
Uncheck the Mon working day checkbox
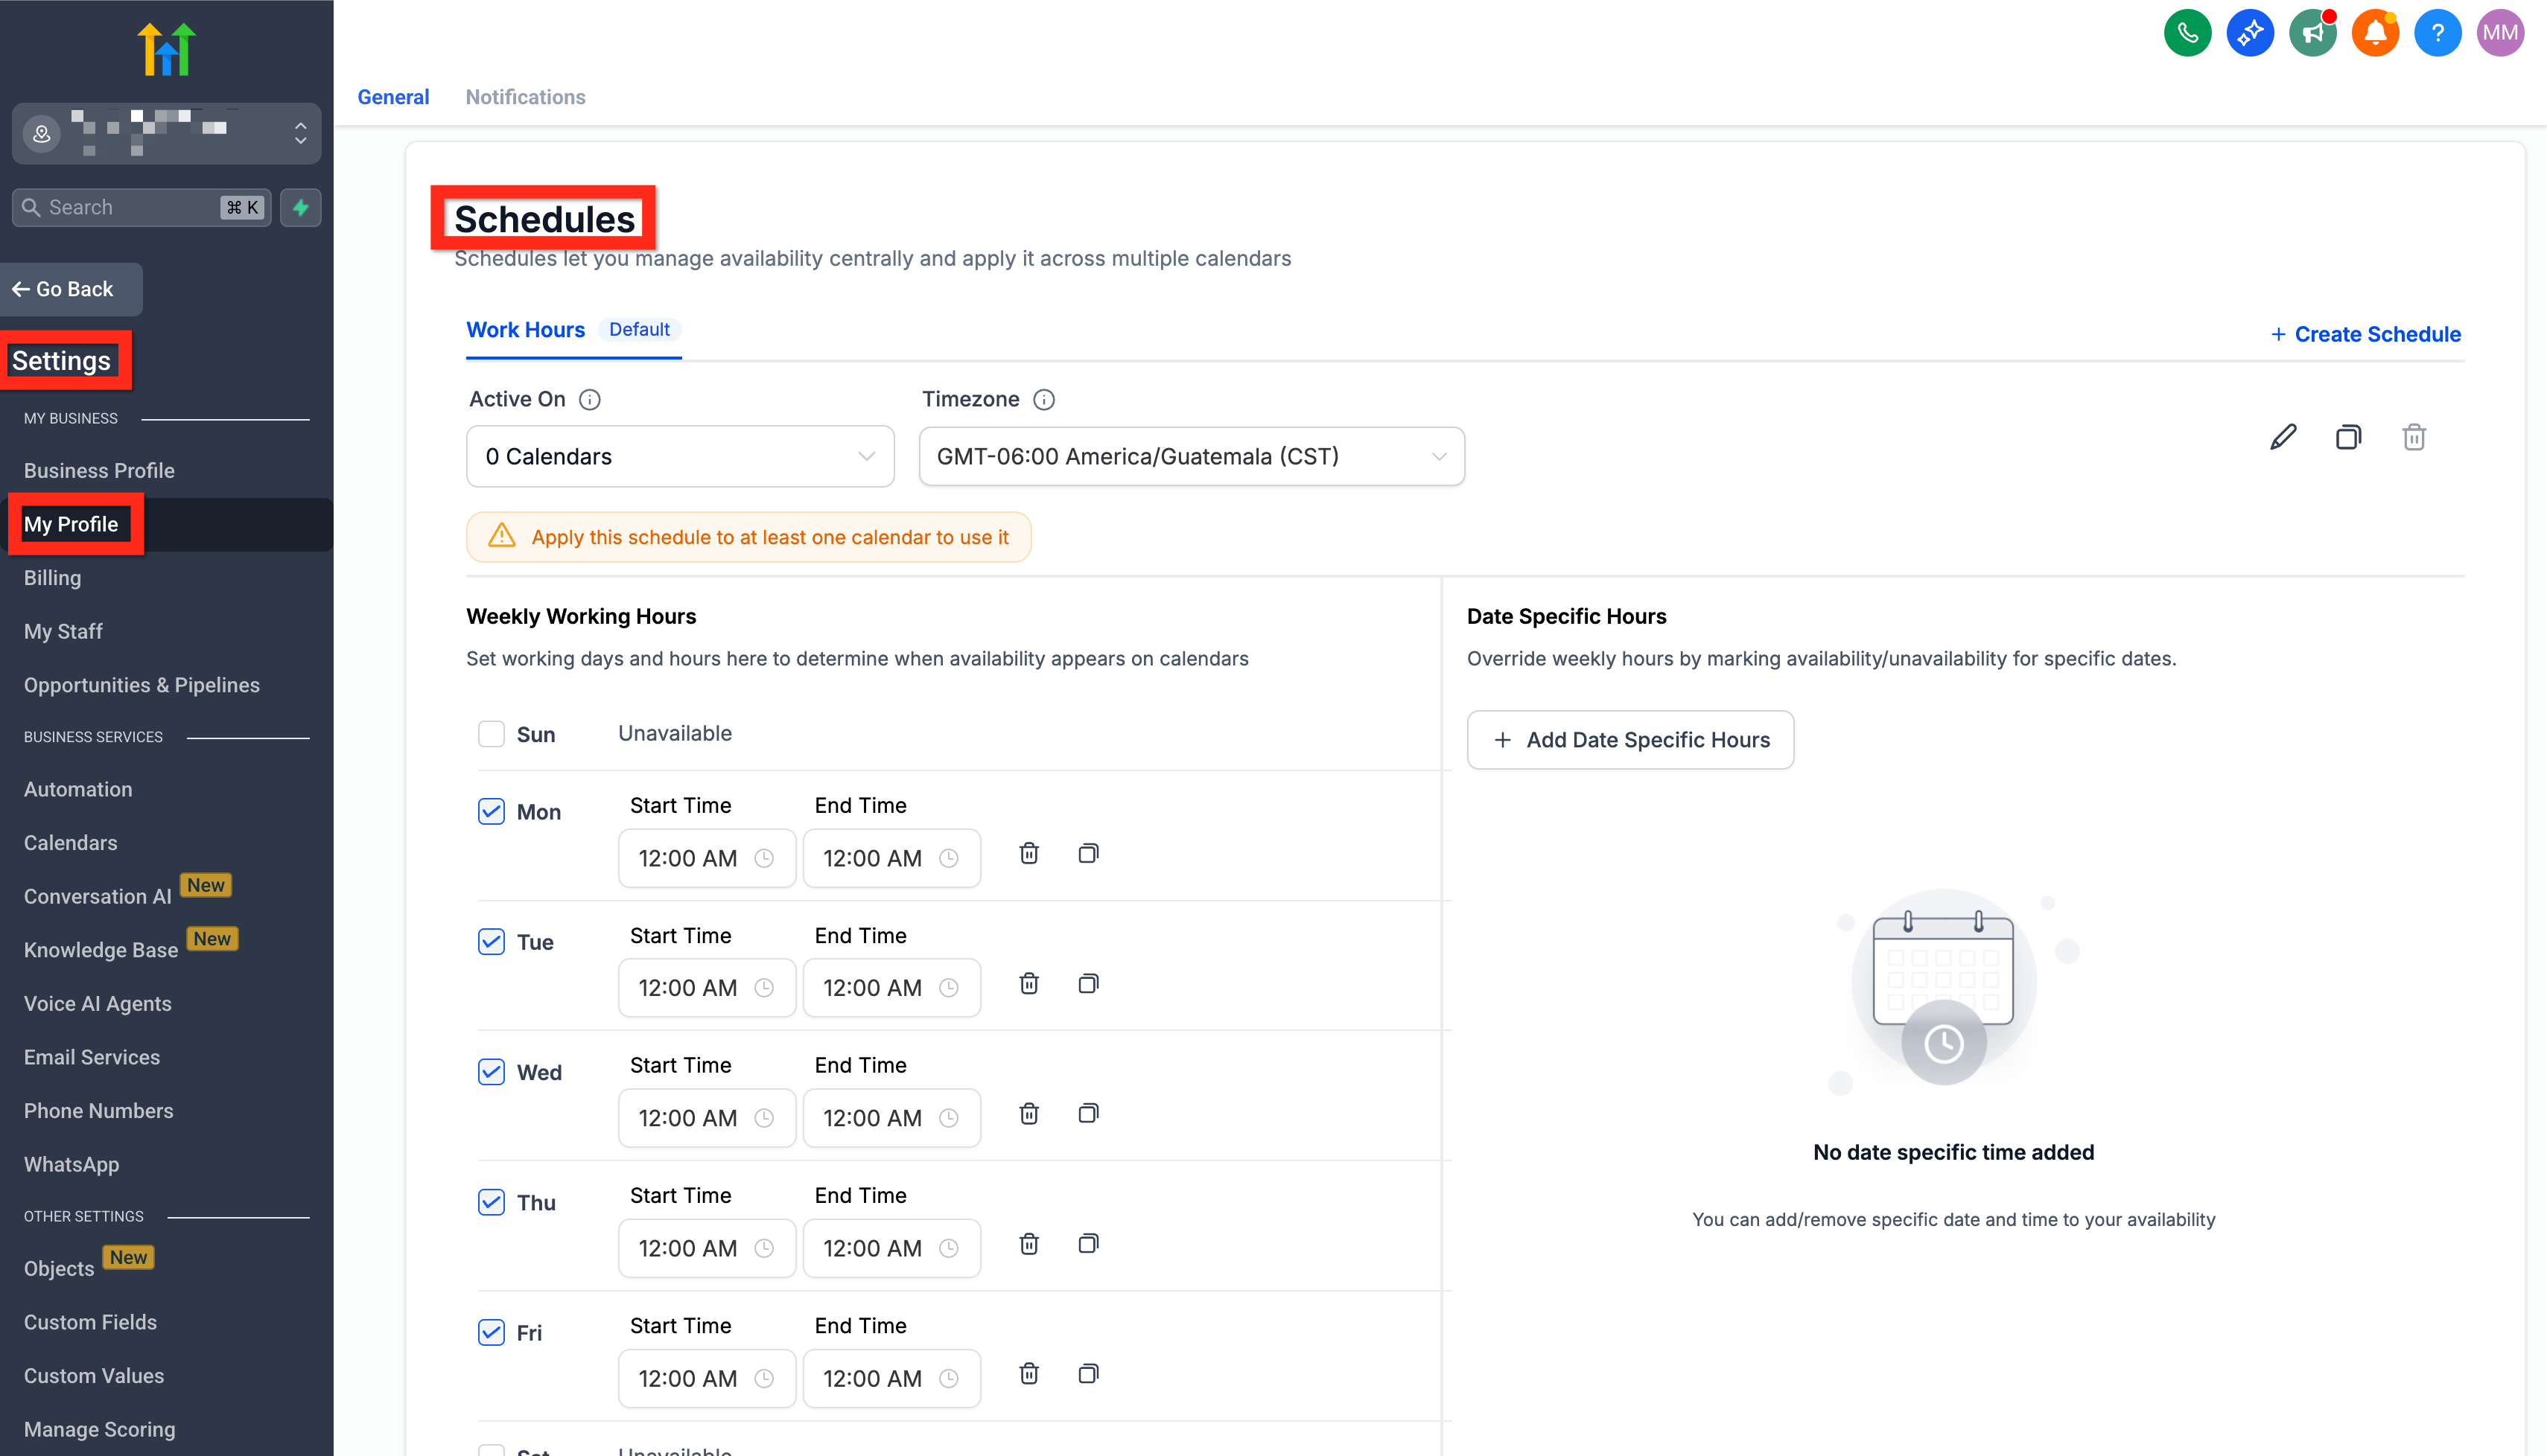(x=492, y=811)
